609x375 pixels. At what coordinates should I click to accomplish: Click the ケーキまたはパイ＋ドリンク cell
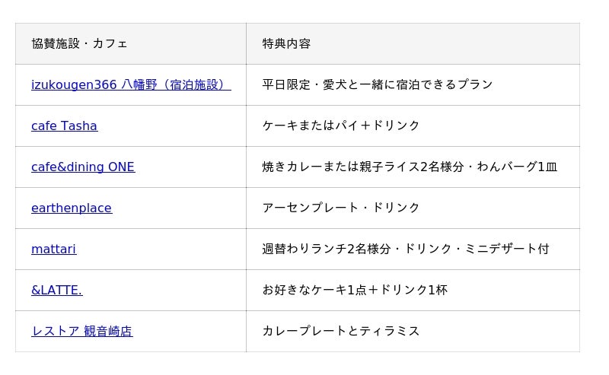pos(341,126)
